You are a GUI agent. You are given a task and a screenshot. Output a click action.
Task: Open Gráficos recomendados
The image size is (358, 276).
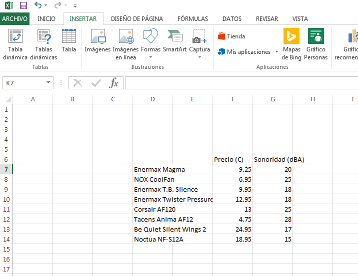(346, 44)
